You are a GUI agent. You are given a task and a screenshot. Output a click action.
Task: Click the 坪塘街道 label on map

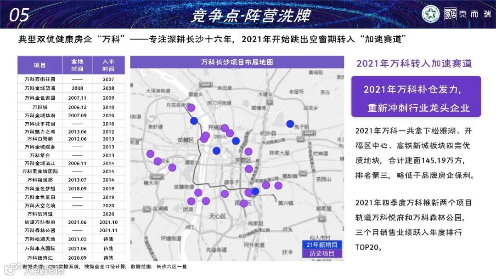tap(171, 239)
